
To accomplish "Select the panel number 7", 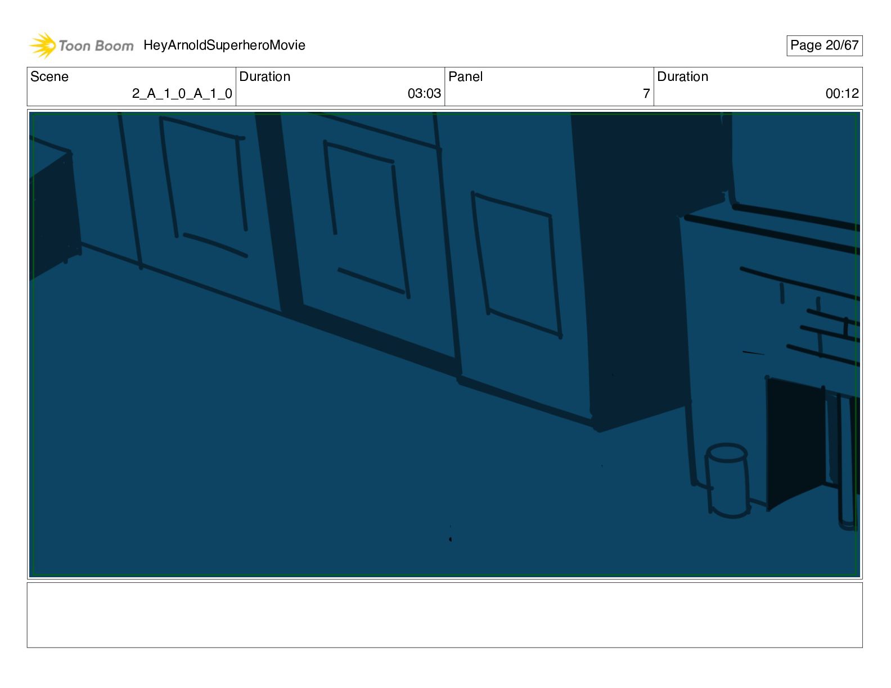I will tap(646, 94).
